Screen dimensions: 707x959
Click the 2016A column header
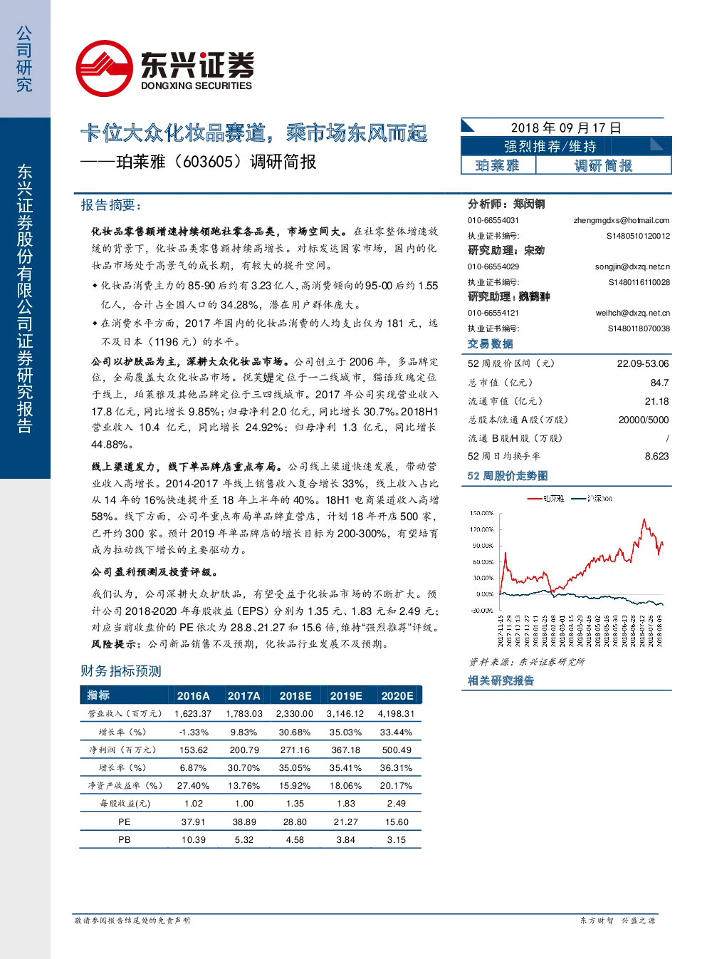193,695
